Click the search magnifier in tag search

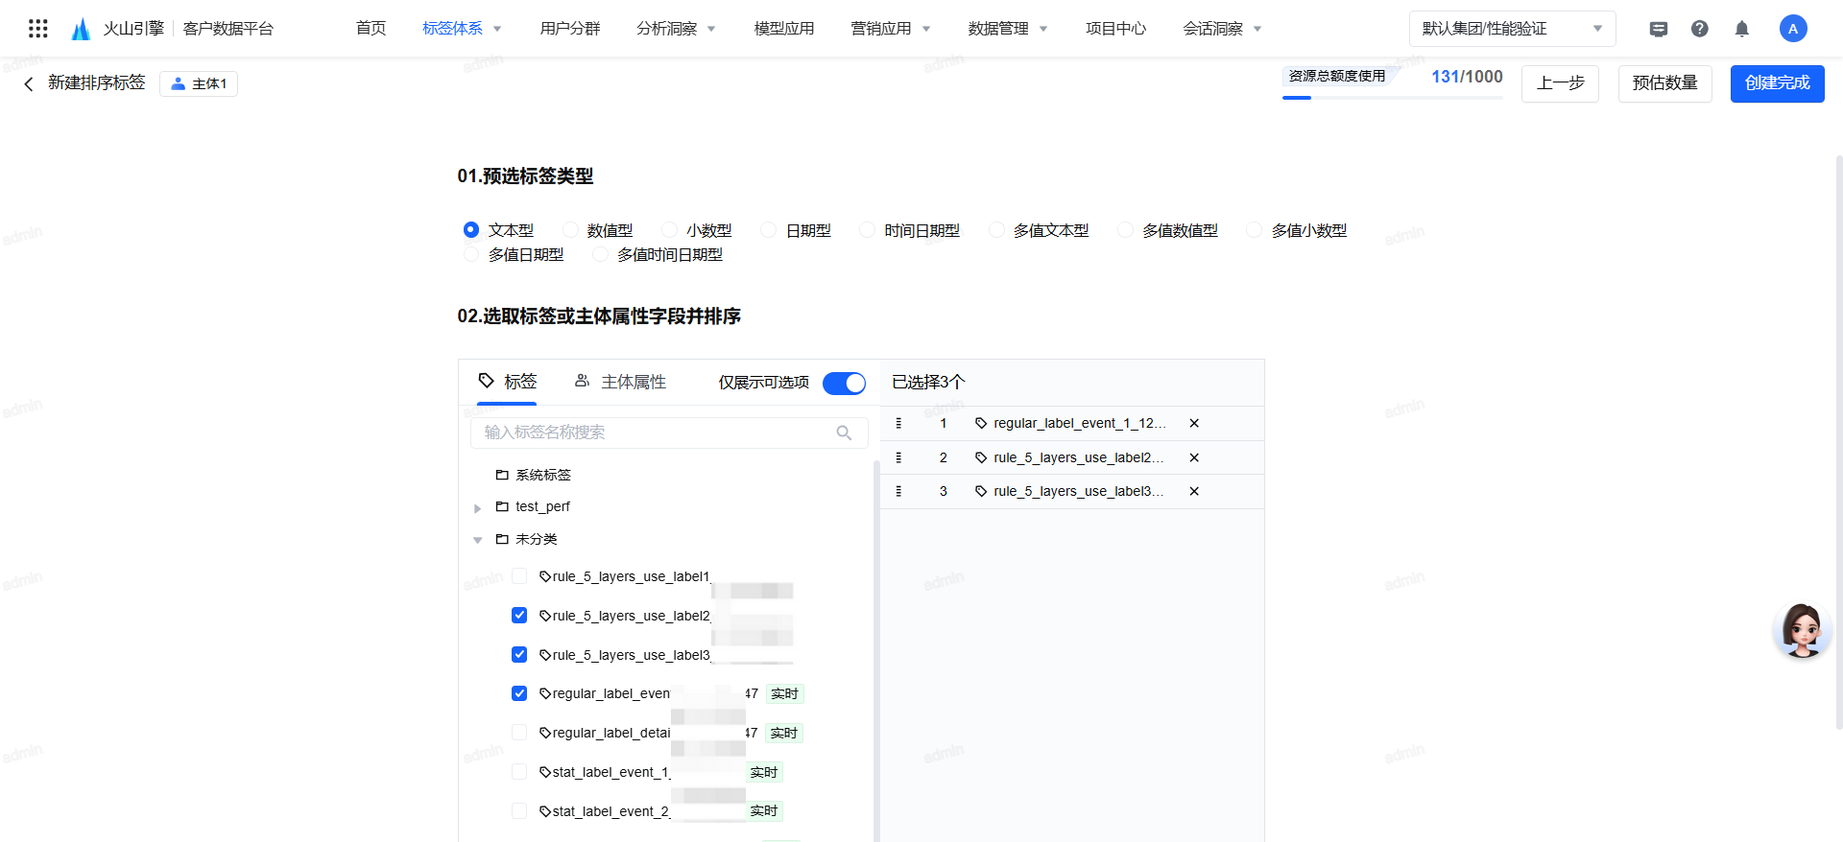(844, 433)
